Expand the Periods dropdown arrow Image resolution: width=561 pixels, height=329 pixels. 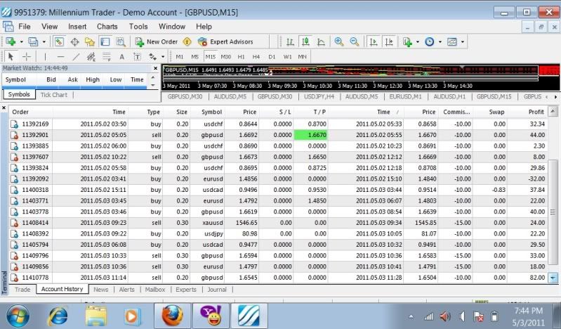tap(440, 42)
